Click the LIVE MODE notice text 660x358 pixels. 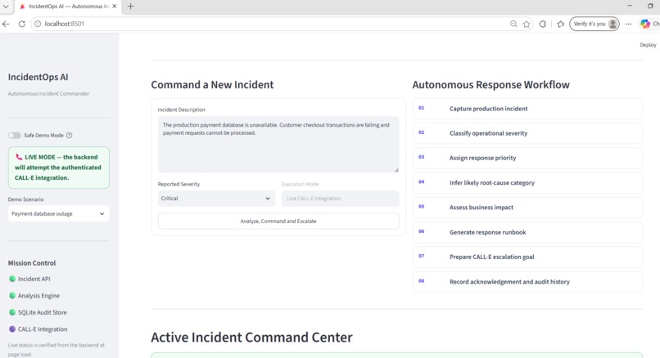tap(58, 168)
